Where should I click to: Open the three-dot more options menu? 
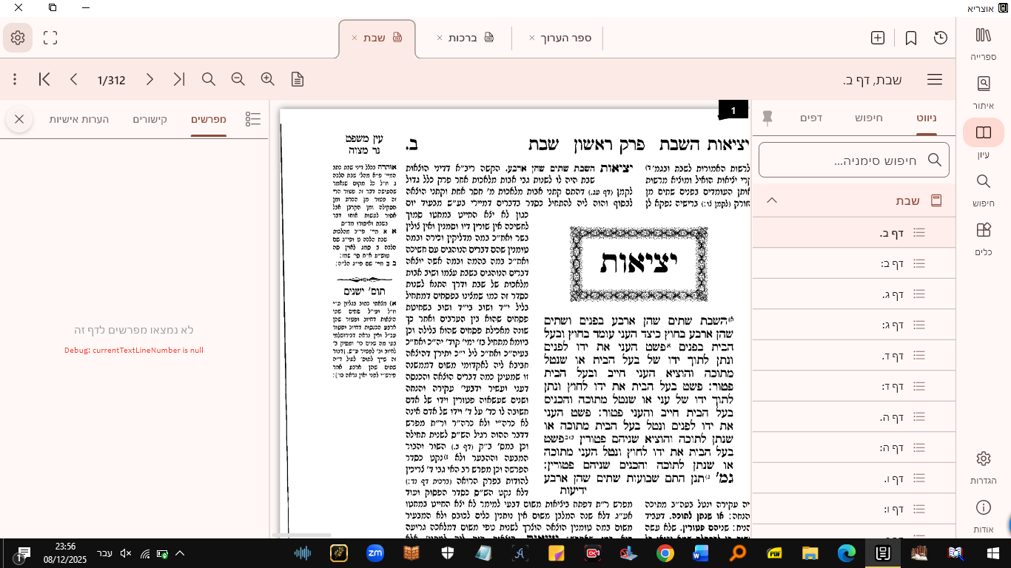(x=15, y=79)
